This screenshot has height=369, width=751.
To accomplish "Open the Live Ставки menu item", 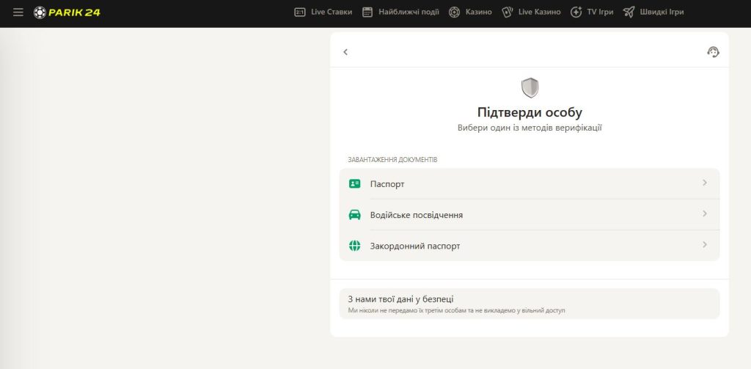I will [x=331, y=12].
